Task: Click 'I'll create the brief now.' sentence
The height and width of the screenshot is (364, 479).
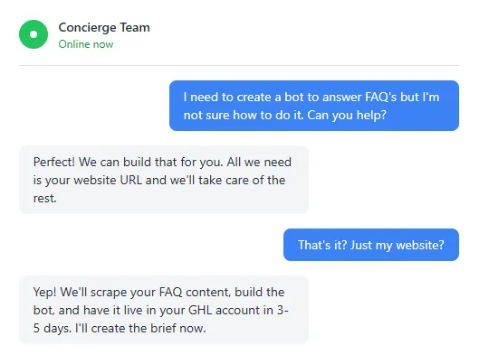Action: coord(140,329)
